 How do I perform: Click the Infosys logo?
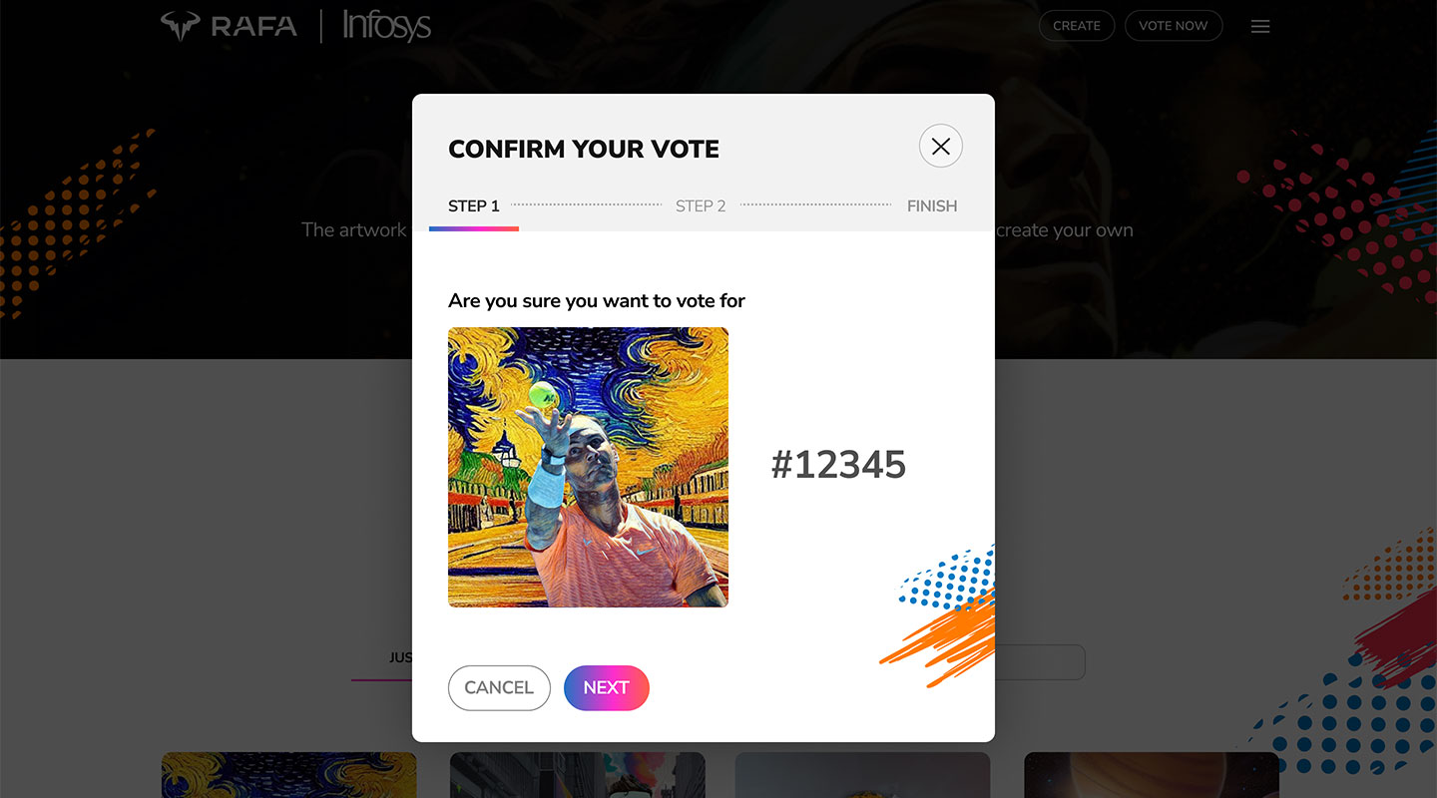pos(386,26)
